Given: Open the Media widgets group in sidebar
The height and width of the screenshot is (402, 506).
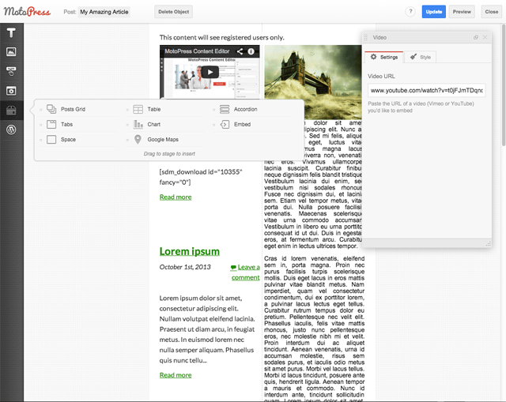Looking at the screenshot, I should 11,91.
